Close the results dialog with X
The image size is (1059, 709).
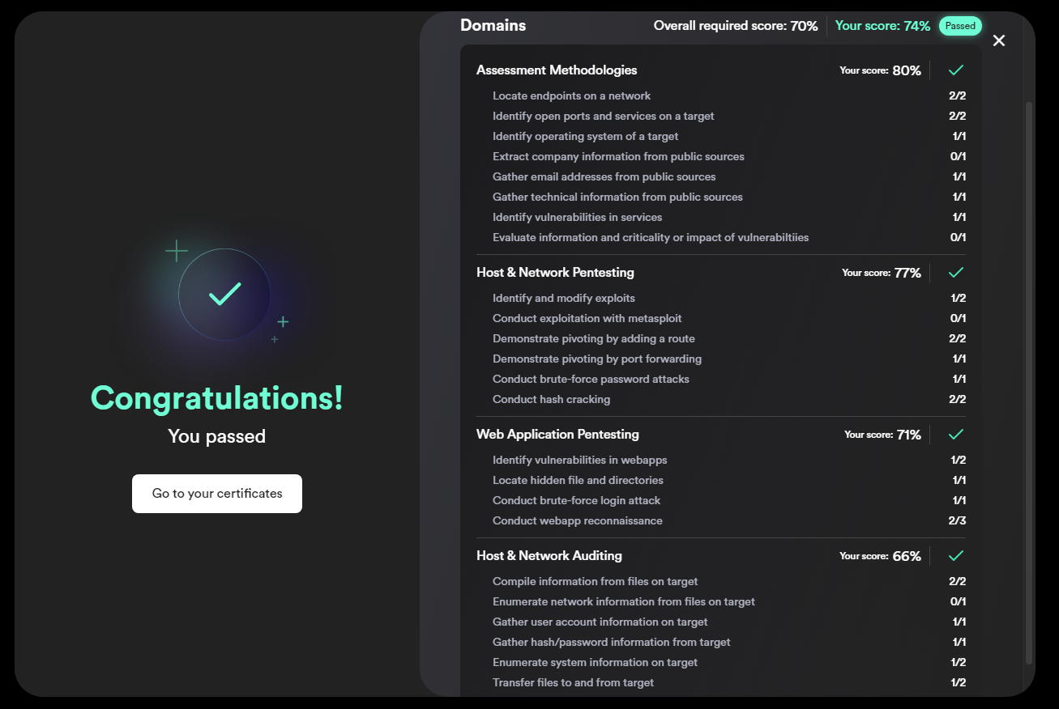(x=999, y=40)
